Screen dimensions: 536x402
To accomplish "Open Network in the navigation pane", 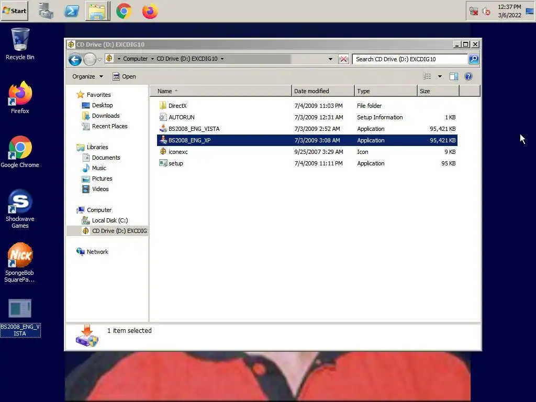I will click(x=92, y=252).
